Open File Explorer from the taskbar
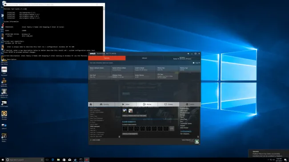Viewport: 289px width, 162px height. pyautogui.click(x=58, y=160)
